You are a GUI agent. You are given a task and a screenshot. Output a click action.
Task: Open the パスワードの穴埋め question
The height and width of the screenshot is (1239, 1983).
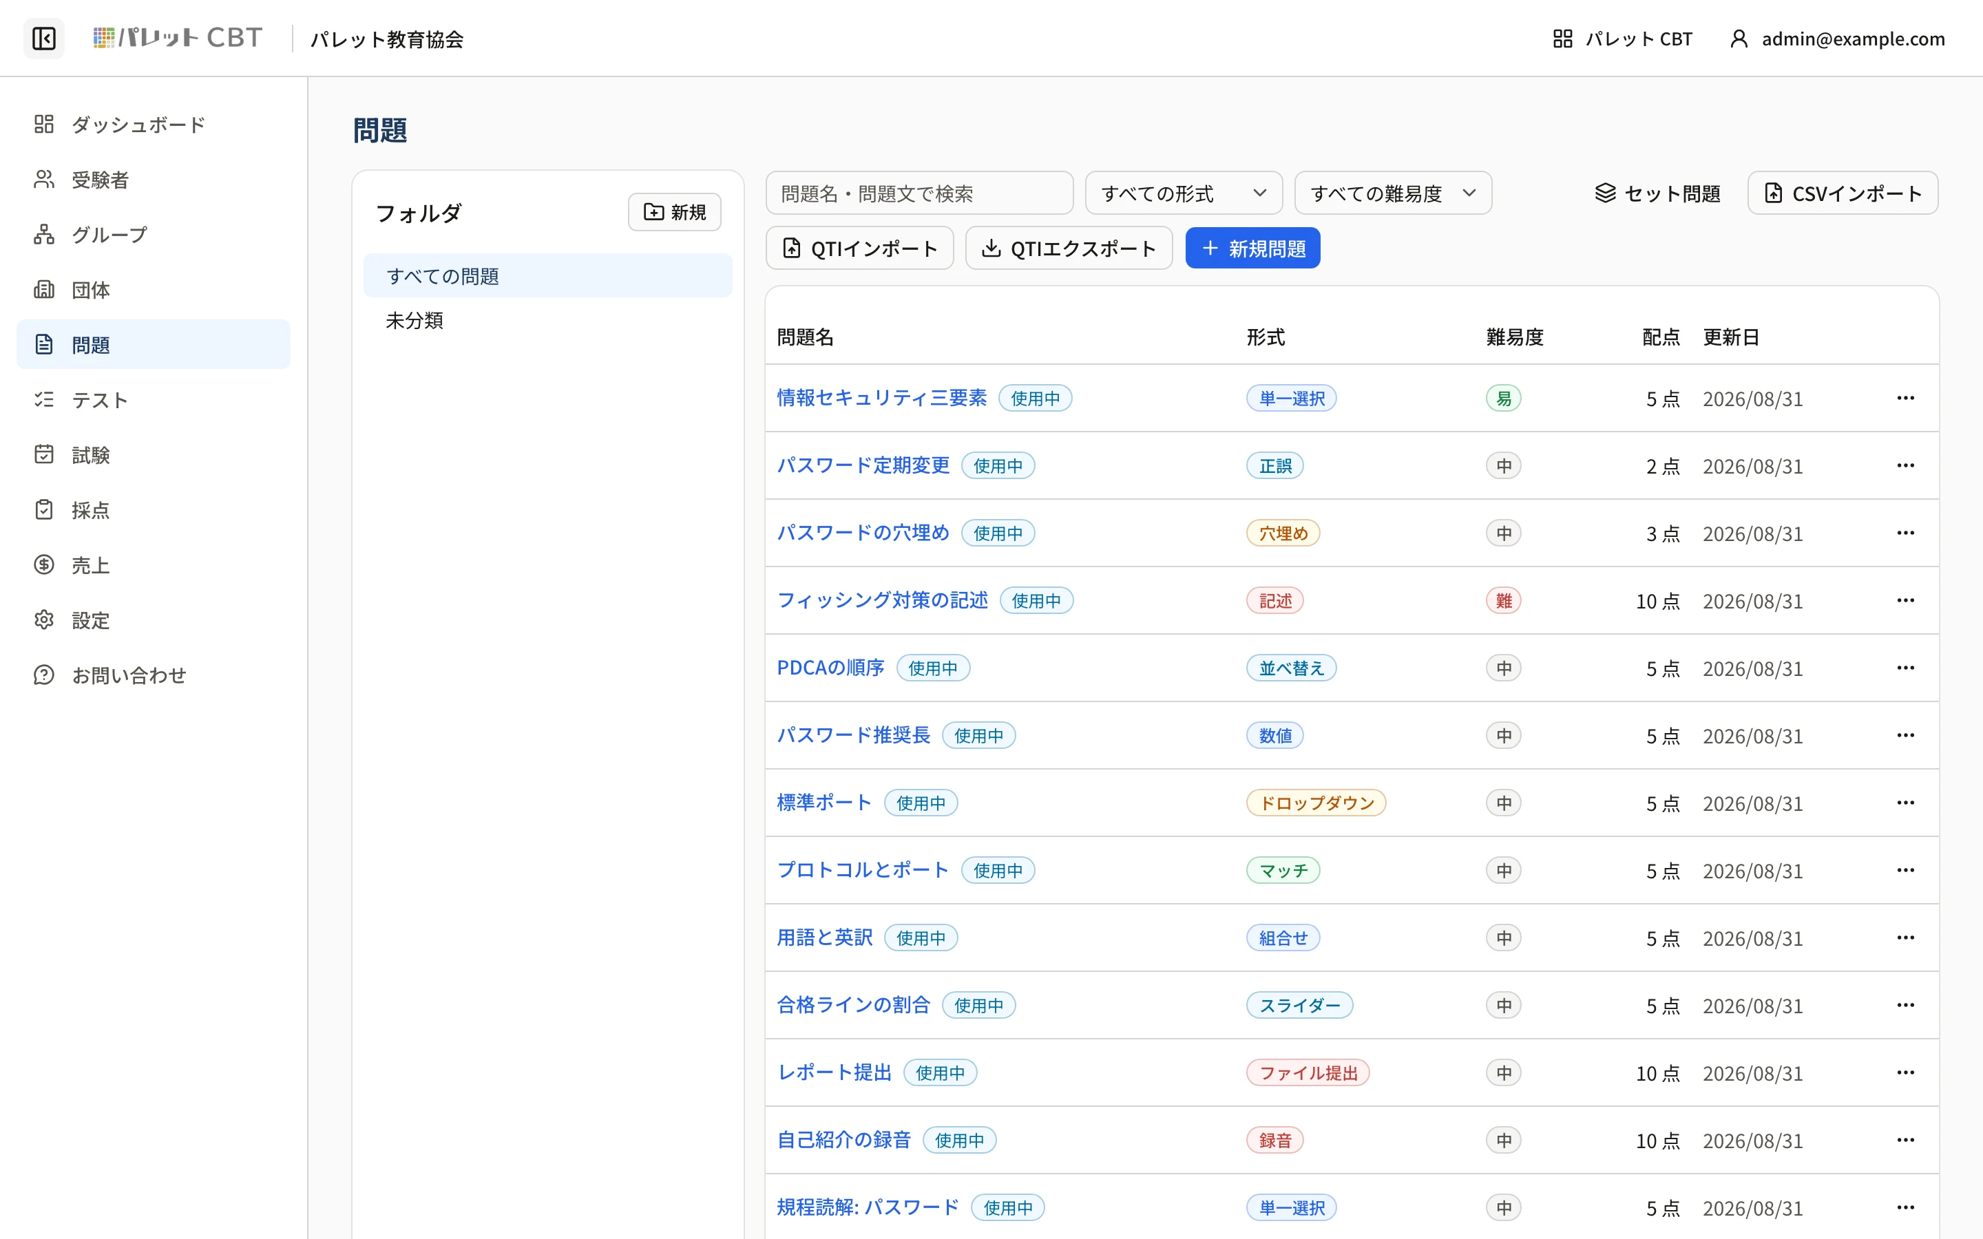click(863, 533)
